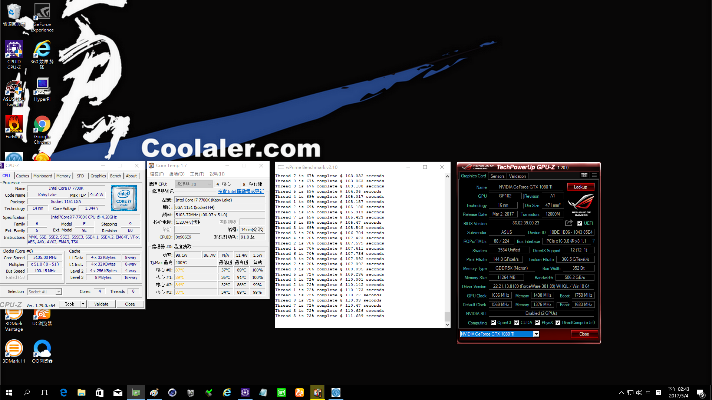
Task: Open the CPU selection dropdown in Core Temp
Action: click(x=194, y=184)
